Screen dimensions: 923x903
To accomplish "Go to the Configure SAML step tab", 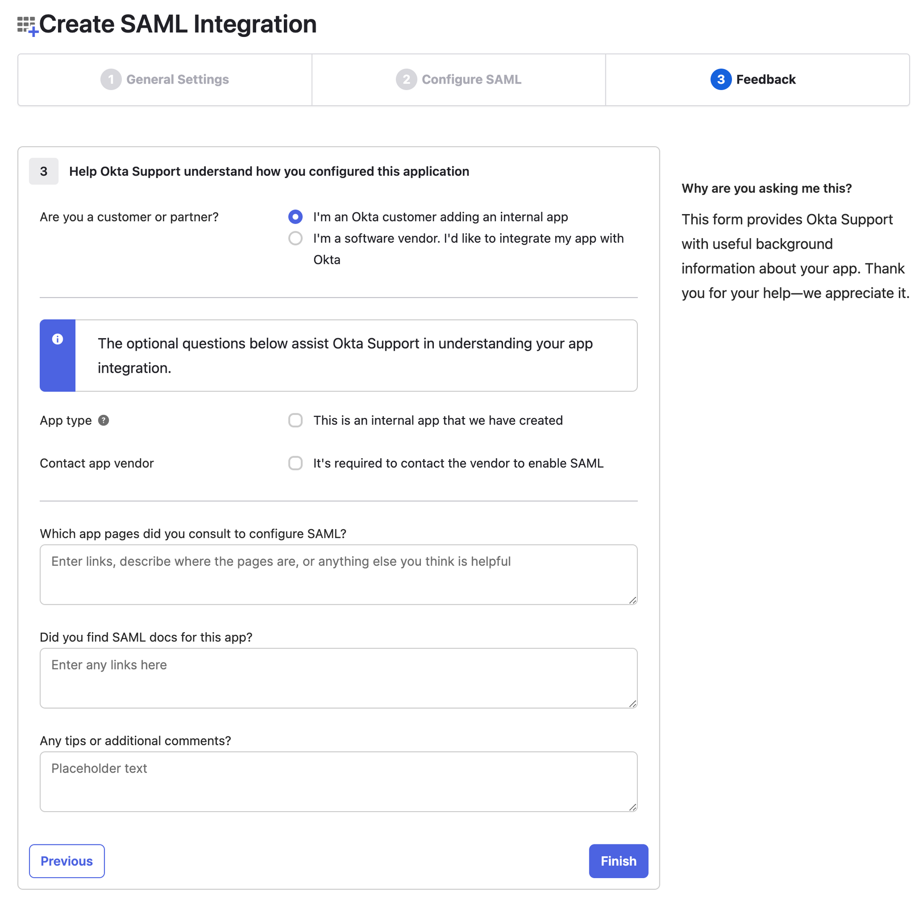I will 459,80.
